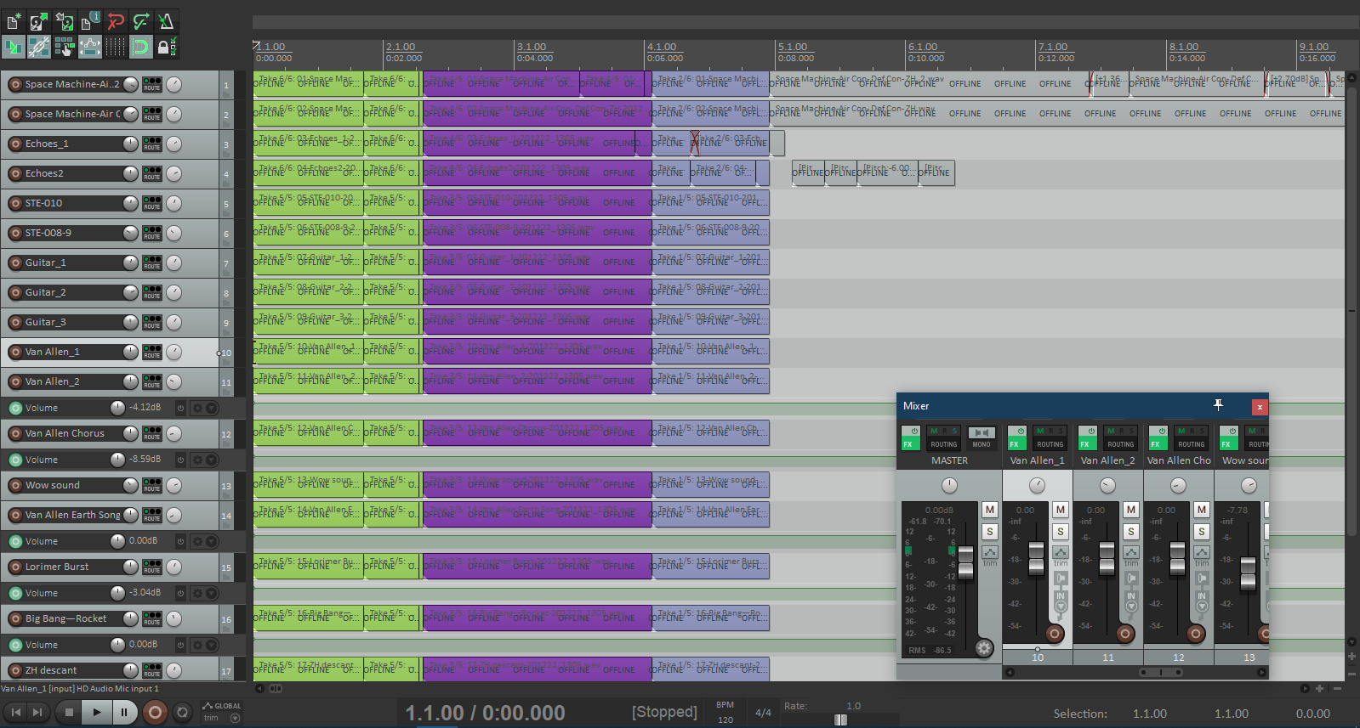Create a new project with toolbar icon

click(14, 21)
